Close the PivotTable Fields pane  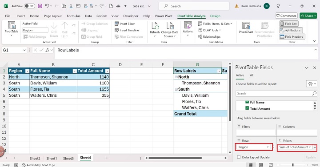point(315,68)
